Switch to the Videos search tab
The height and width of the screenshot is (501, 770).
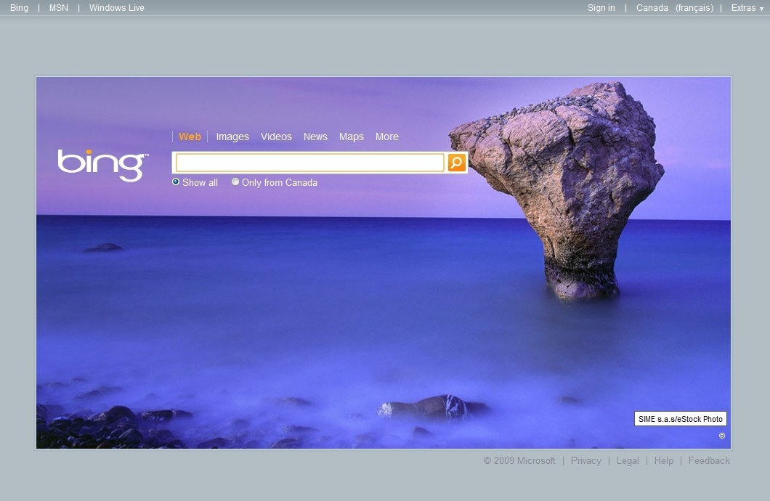[x=276, y=137]
